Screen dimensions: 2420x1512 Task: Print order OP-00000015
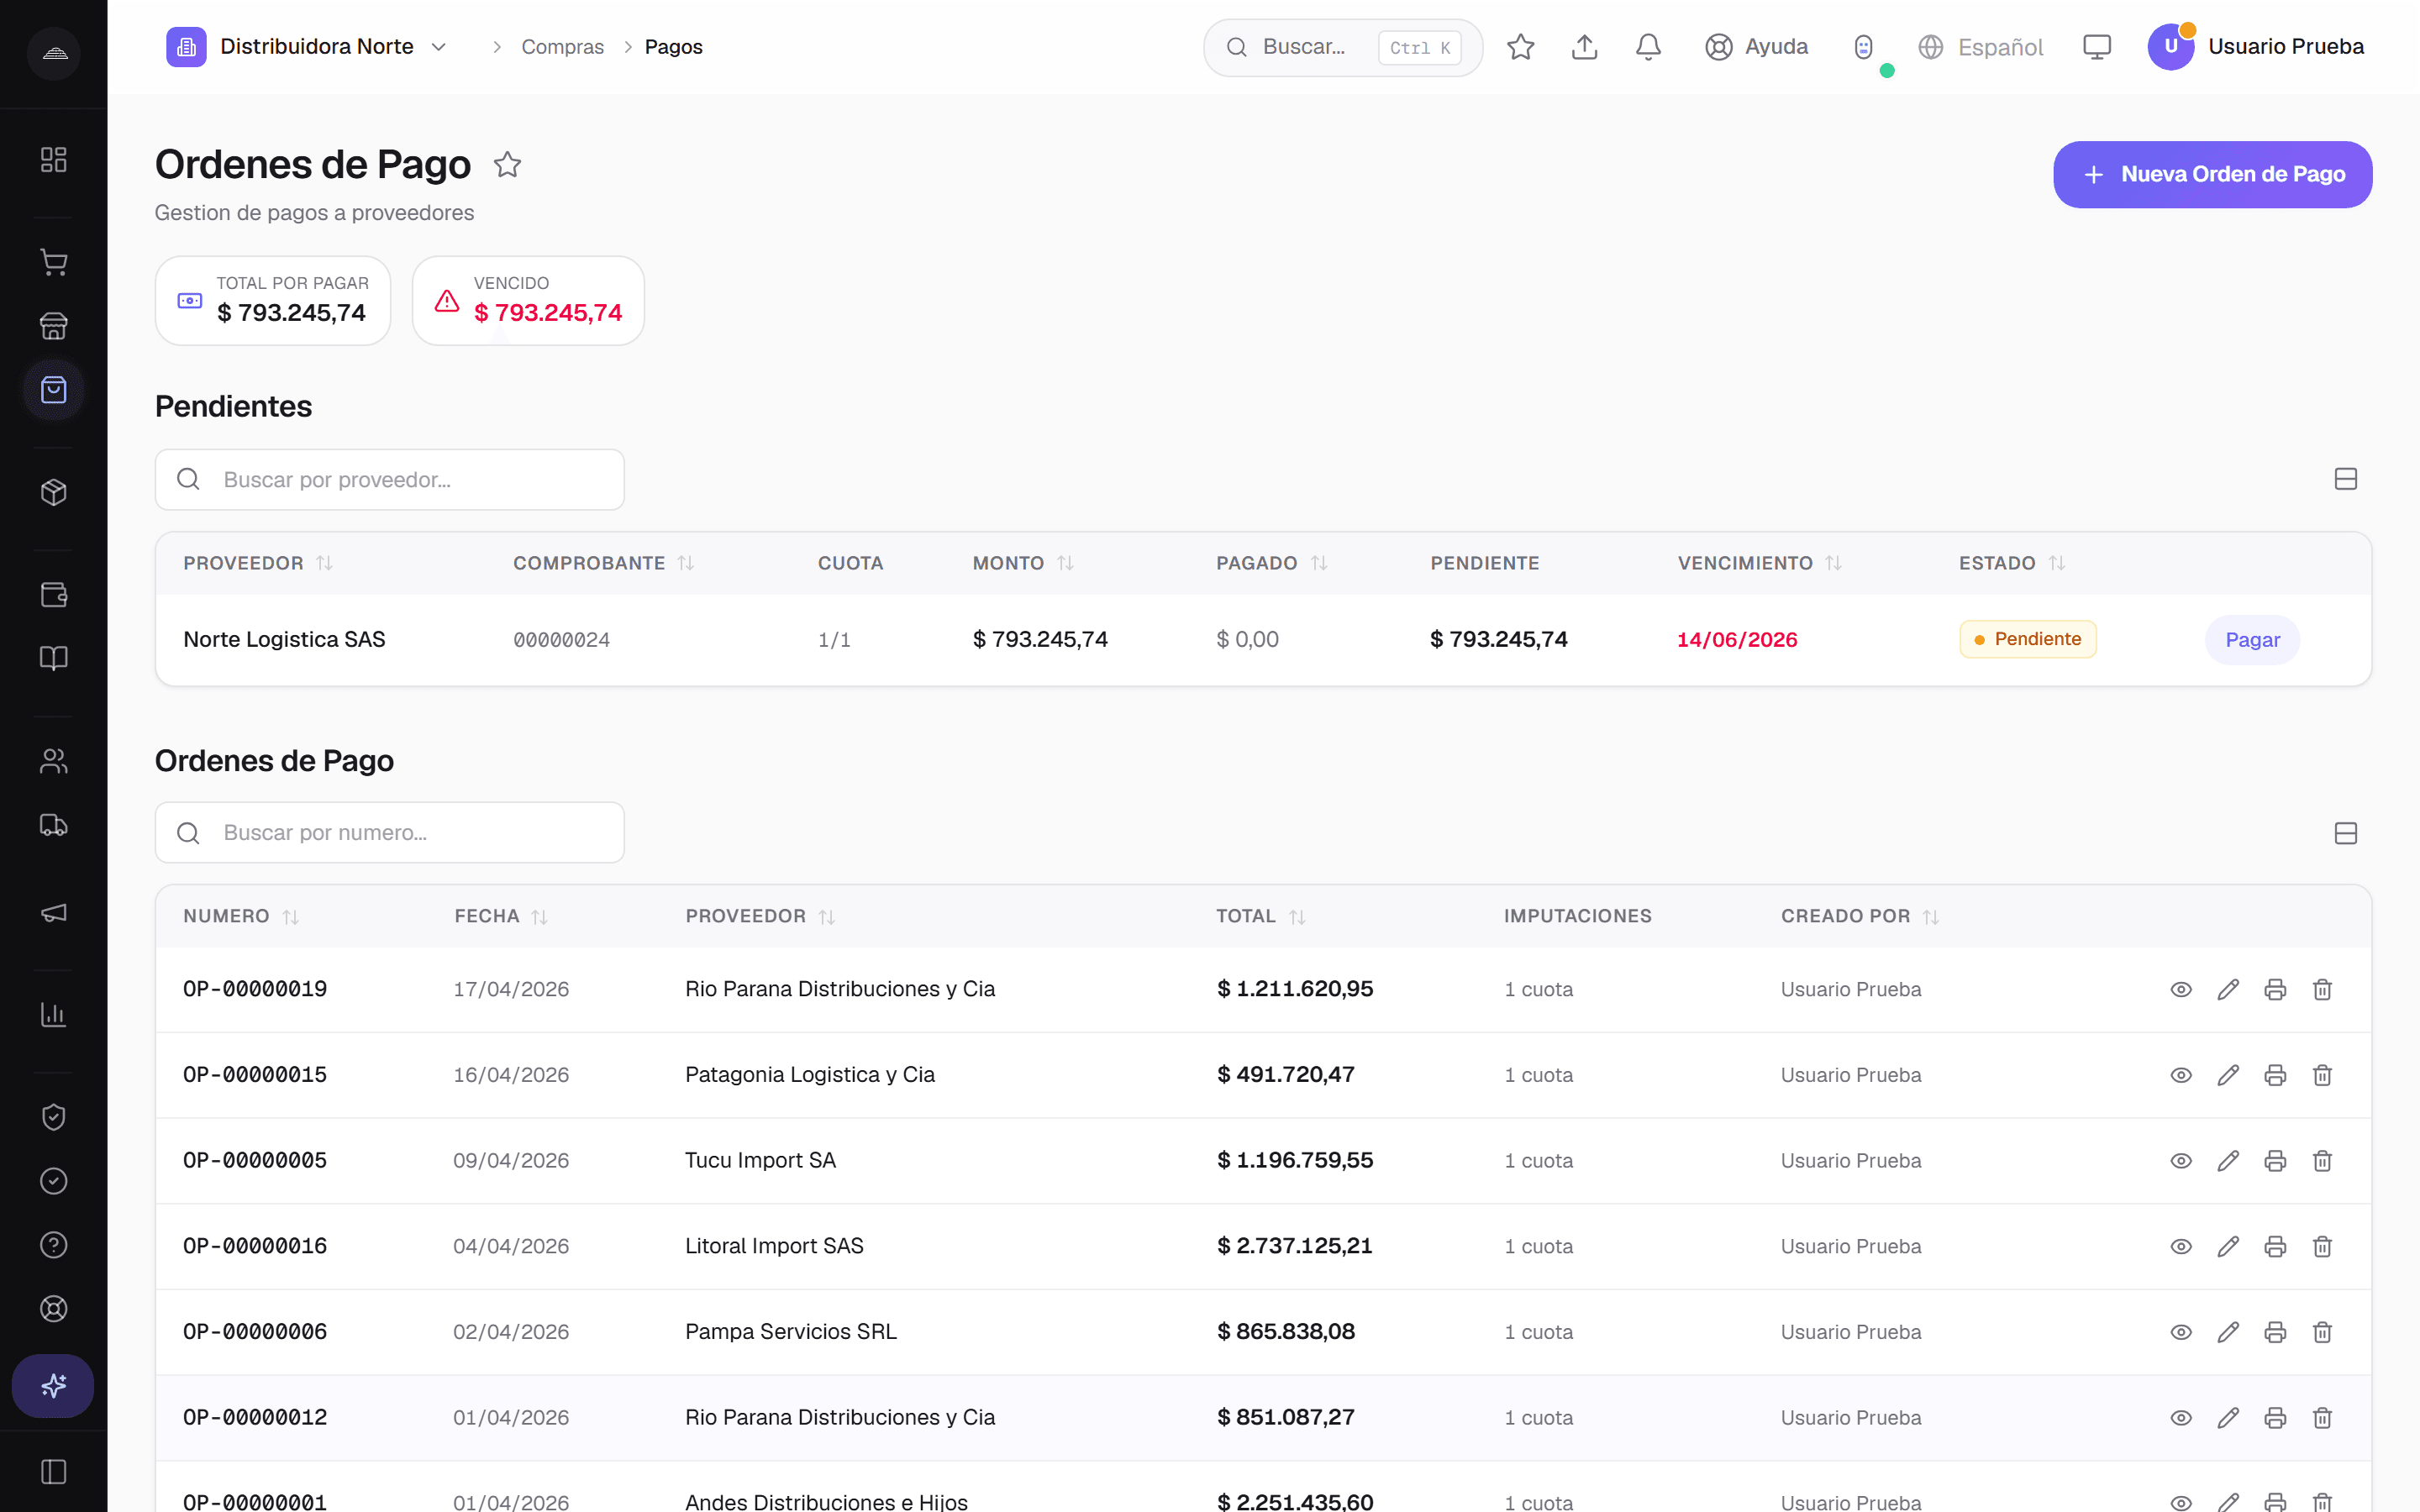pos(2275,1075)
